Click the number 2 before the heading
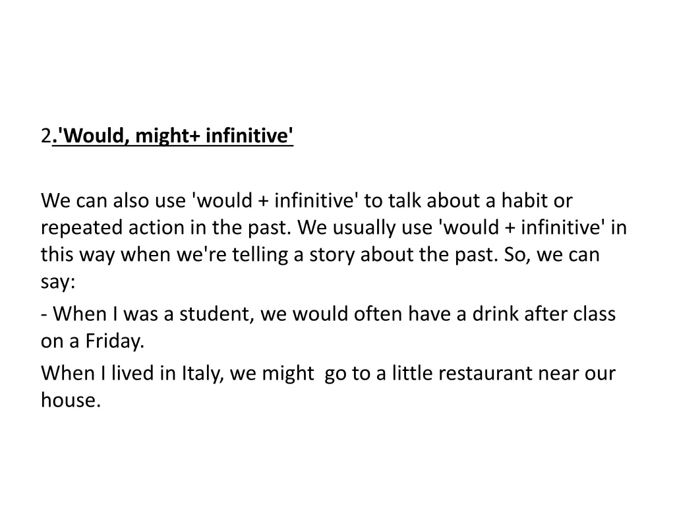675x506 pixels. [45, 136]
